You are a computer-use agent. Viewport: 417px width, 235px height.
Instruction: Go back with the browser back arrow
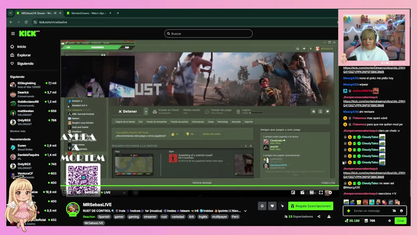click(11, 22)
